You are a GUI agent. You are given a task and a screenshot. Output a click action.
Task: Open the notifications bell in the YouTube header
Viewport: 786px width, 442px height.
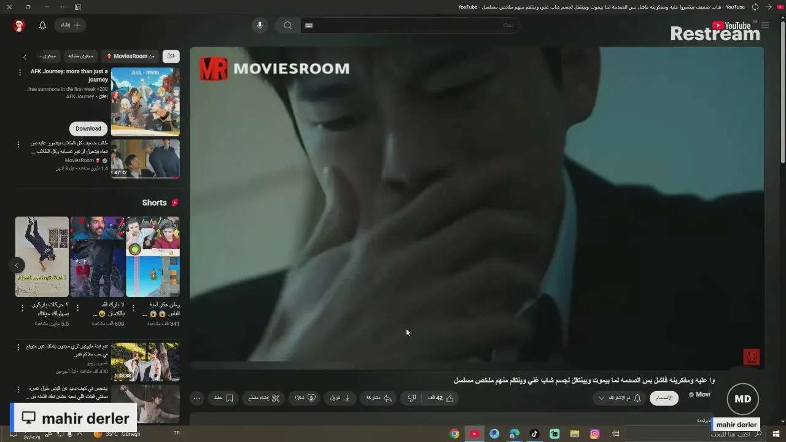42,25
